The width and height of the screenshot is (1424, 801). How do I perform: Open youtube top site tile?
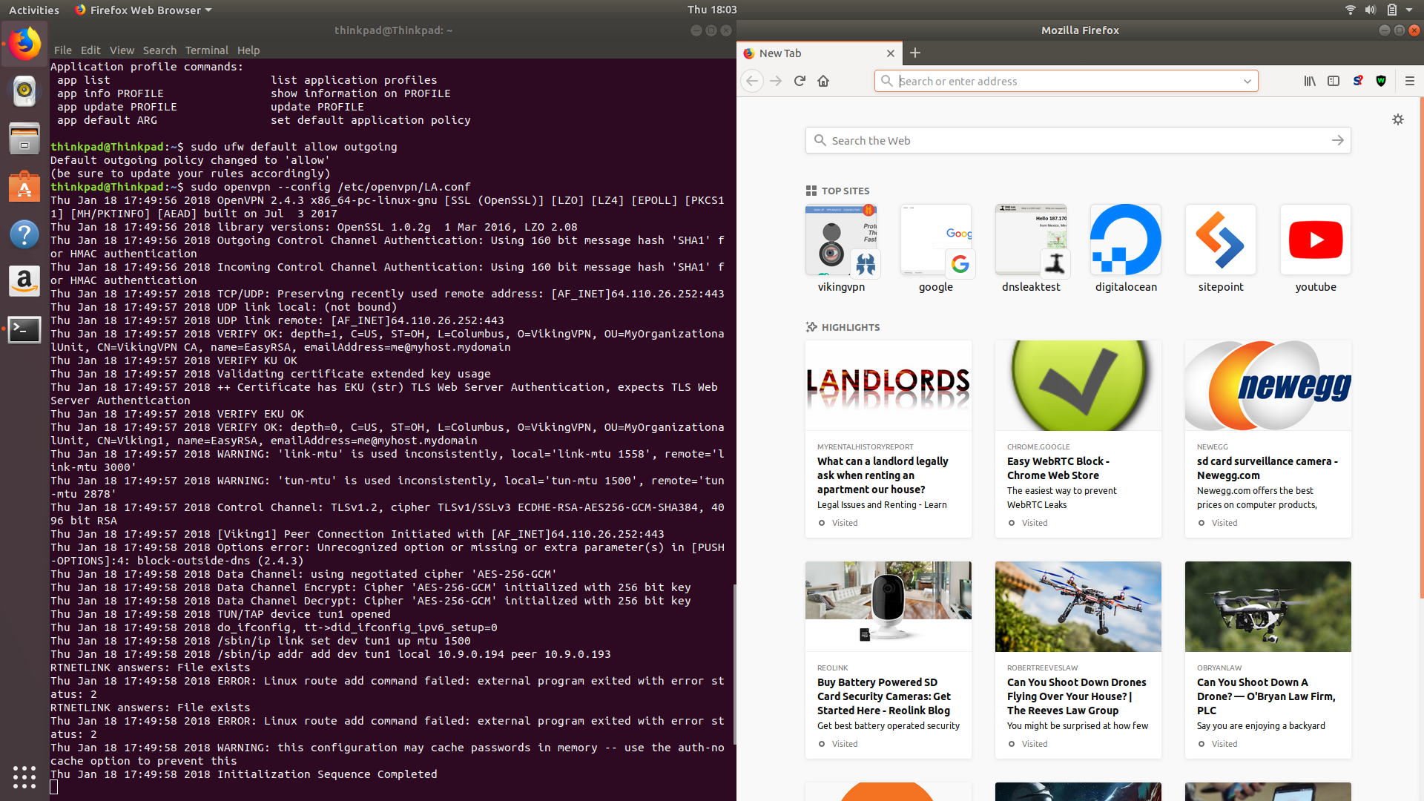tap(1316, 248)
